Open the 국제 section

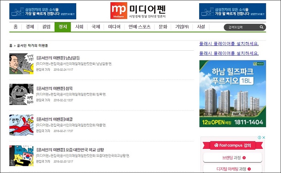click(96, 27)
